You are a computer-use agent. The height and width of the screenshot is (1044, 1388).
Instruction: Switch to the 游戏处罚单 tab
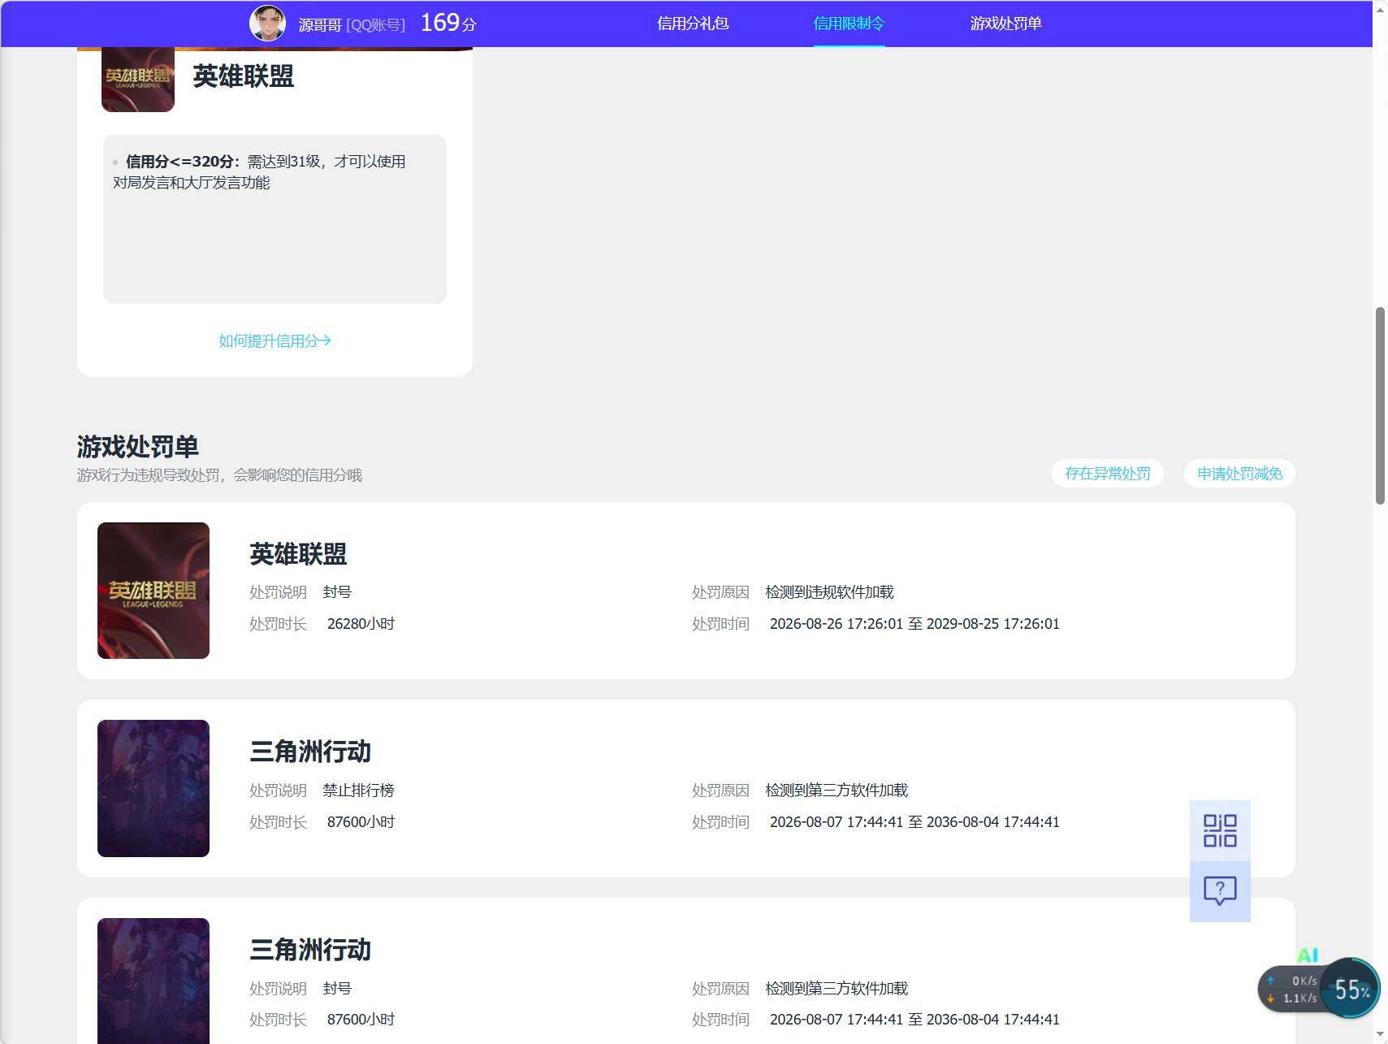click(1005, 24)
